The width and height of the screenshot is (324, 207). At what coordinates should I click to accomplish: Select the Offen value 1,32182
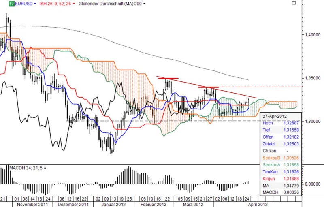click(x=291, y=137)
